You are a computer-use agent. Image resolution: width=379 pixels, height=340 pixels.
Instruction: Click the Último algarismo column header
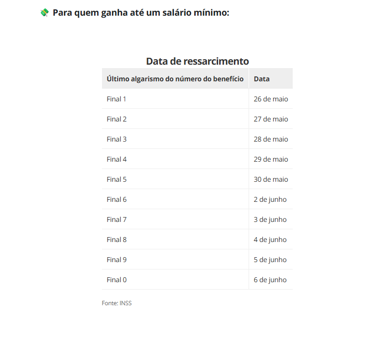(x=175, y=78)
